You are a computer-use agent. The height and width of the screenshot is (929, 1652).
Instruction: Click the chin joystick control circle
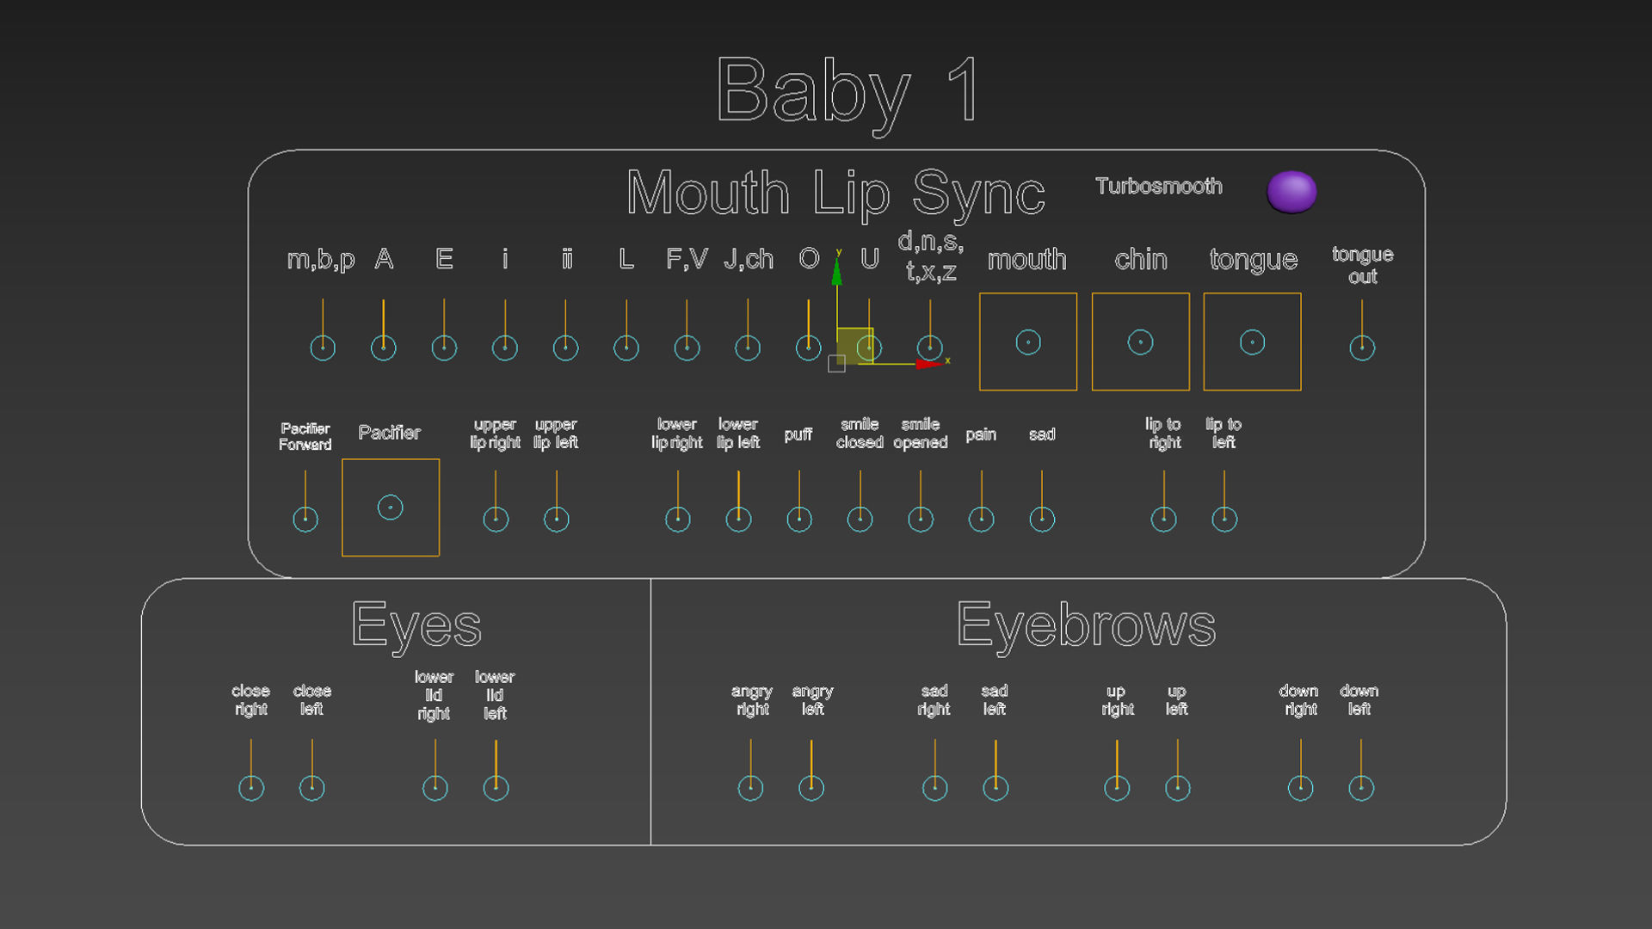click(x=1140, y=342)
